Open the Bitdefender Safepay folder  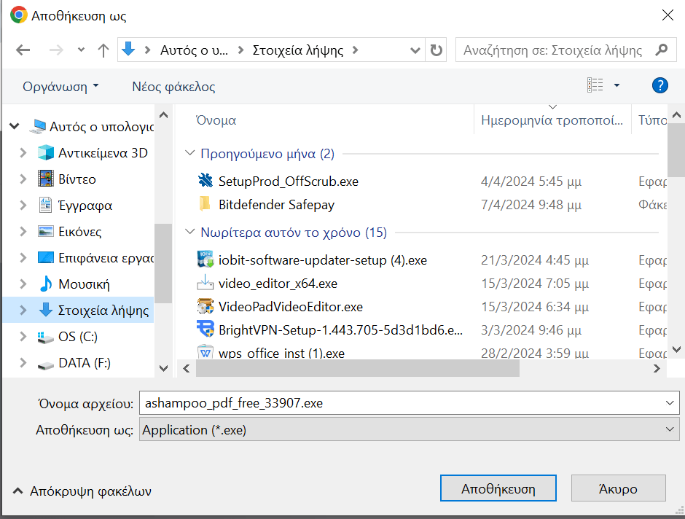[276, 204]
